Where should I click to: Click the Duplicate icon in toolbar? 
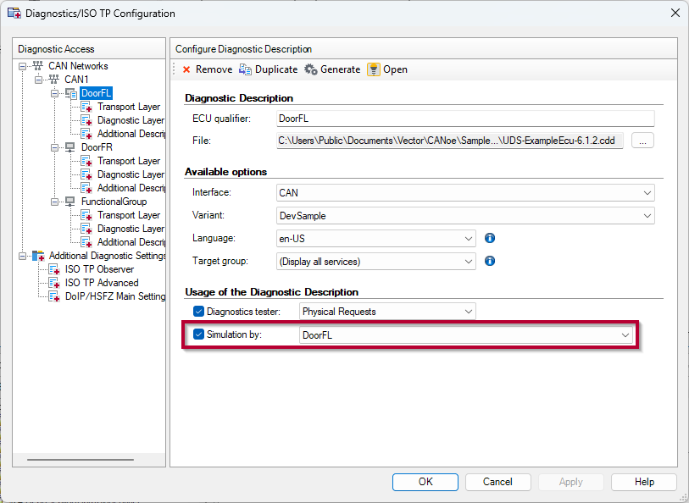(x=245, y=69)
